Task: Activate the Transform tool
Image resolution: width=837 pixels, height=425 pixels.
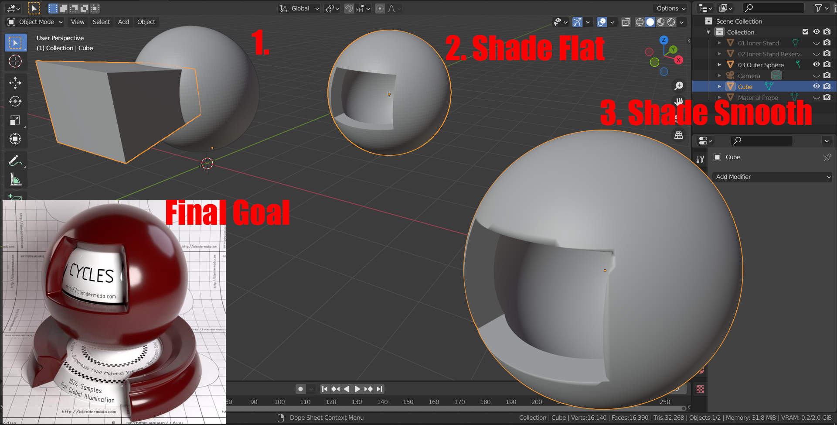Action: [15, 139]
